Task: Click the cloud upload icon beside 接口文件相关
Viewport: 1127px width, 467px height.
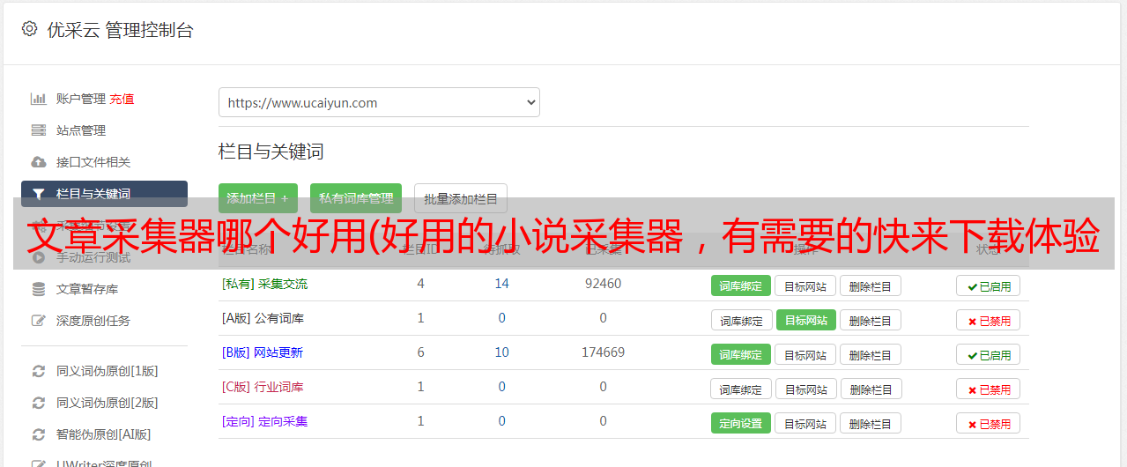Action: [x=38, y=162]
